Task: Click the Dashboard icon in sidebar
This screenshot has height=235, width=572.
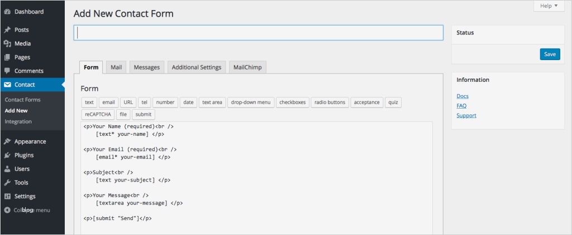Action: [7, 12]
